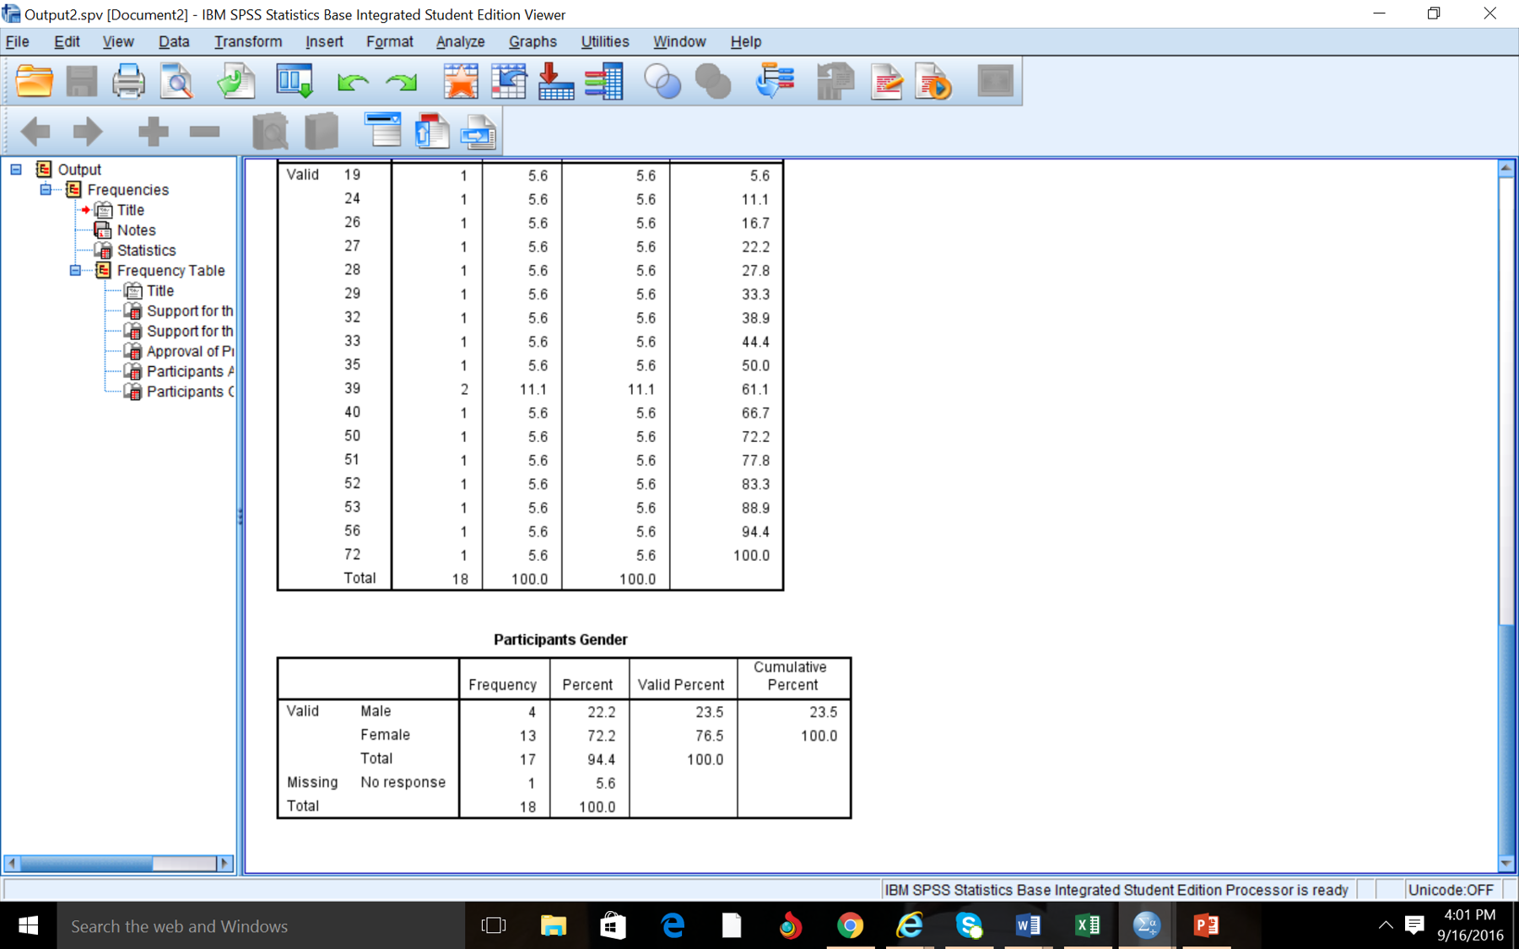Open the Graphs menu
The width and height of the screenshot is (1519, 949).
click(532, 41)
